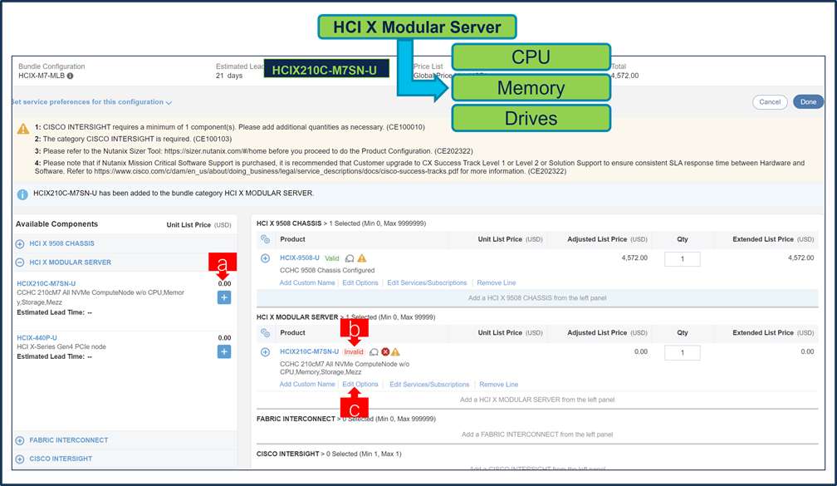
Task: Expand the HCIX-9508-U product row
Action: [x=266, y=258]
